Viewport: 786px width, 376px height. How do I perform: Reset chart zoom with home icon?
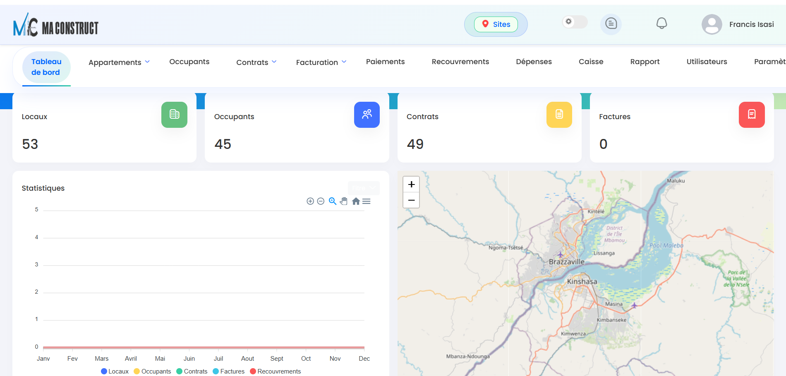tap(356, 201)
